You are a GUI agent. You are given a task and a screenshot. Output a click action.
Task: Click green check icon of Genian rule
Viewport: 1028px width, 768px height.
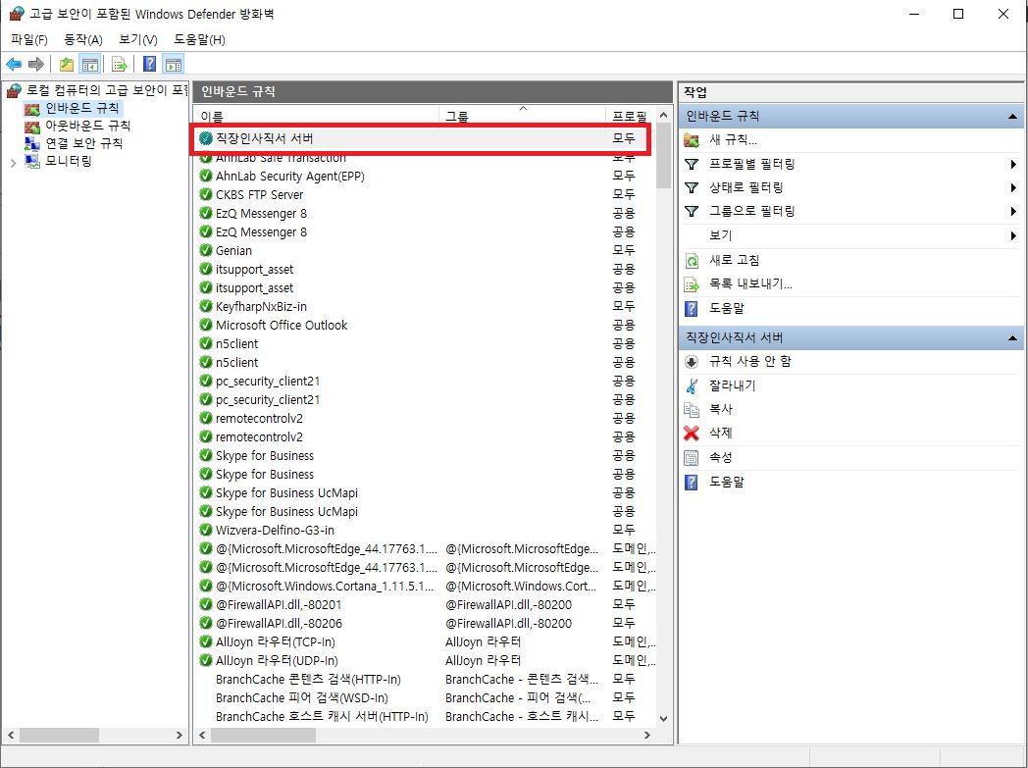click(206, 250)
